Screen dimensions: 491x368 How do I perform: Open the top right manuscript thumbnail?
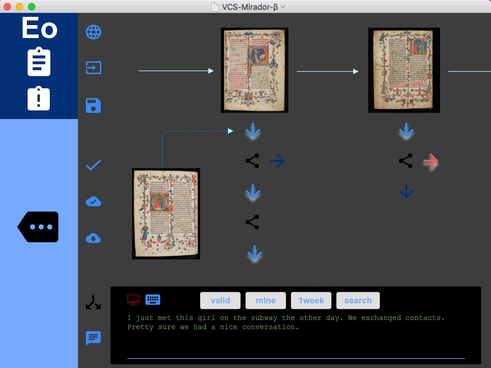click(x=404, y=70)
